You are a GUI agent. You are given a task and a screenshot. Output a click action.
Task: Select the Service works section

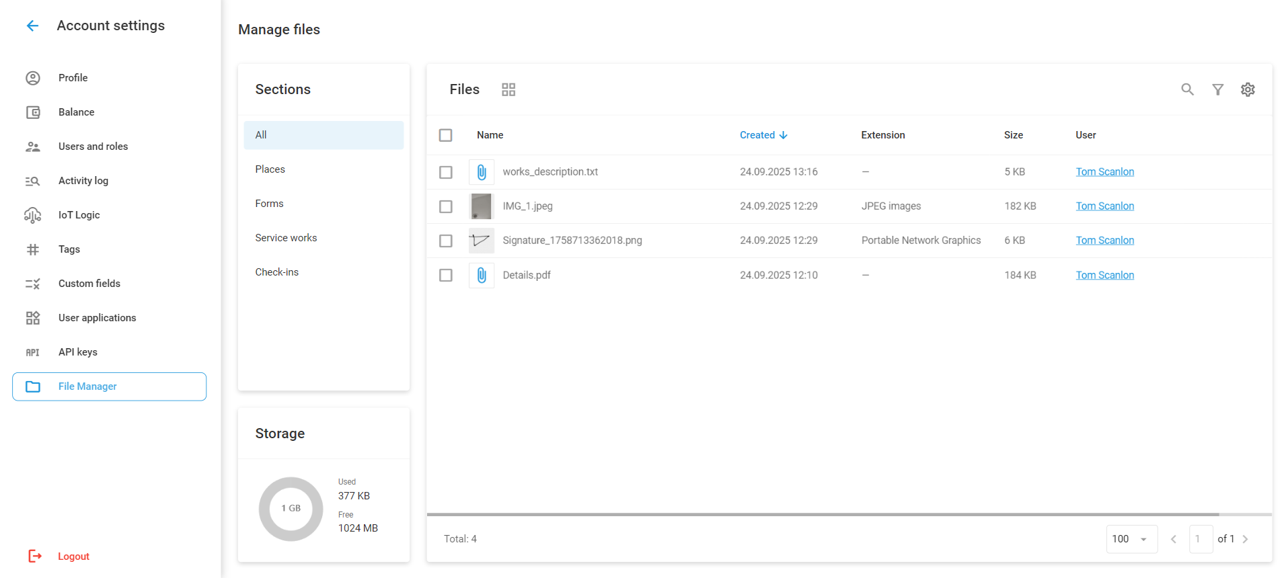pos(324,238)
